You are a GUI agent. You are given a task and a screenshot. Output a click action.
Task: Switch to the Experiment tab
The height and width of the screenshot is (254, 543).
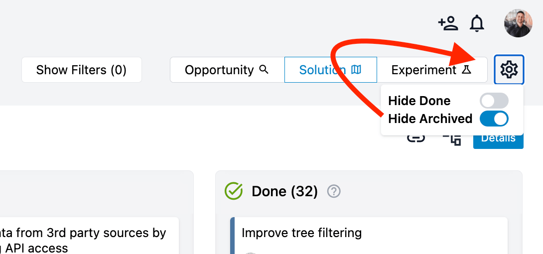pyautogui.click(x=432, y=70)
